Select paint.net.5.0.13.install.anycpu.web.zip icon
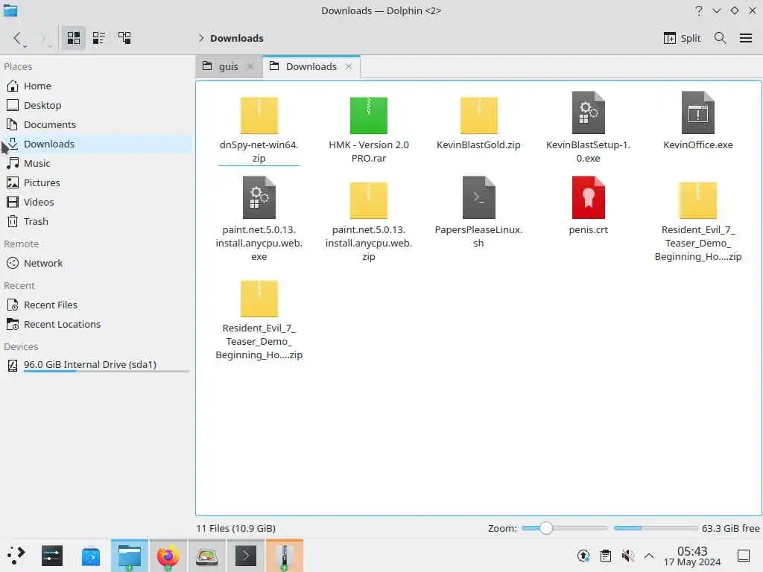The height and width of the screenshot is (572, 763). point(368,200)
